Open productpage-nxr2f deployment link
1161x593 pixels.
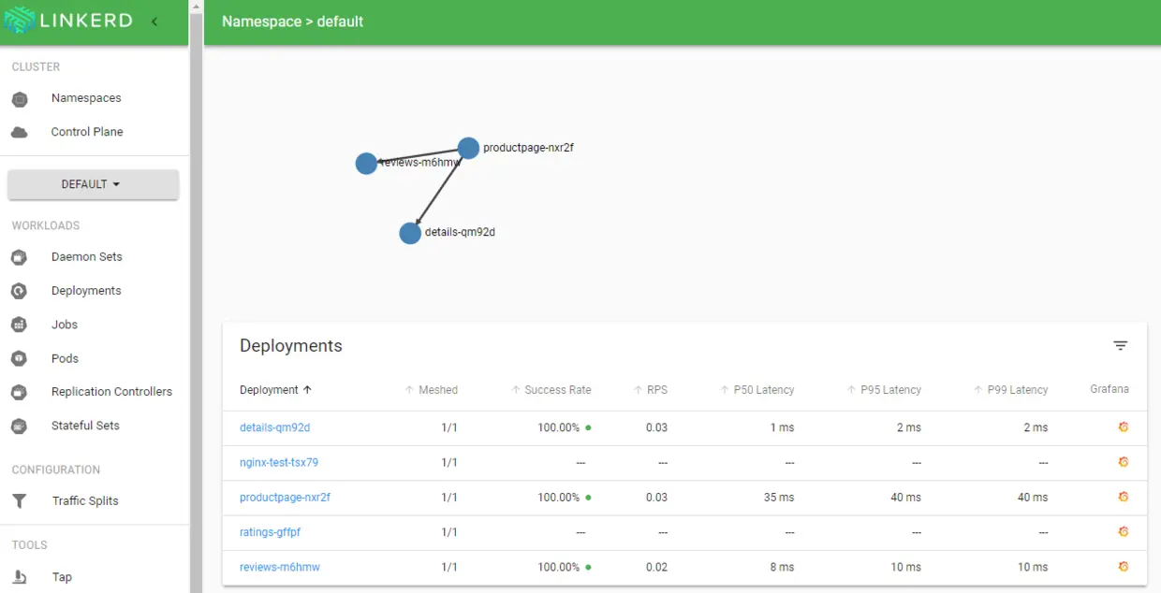(x=285, y=497)
